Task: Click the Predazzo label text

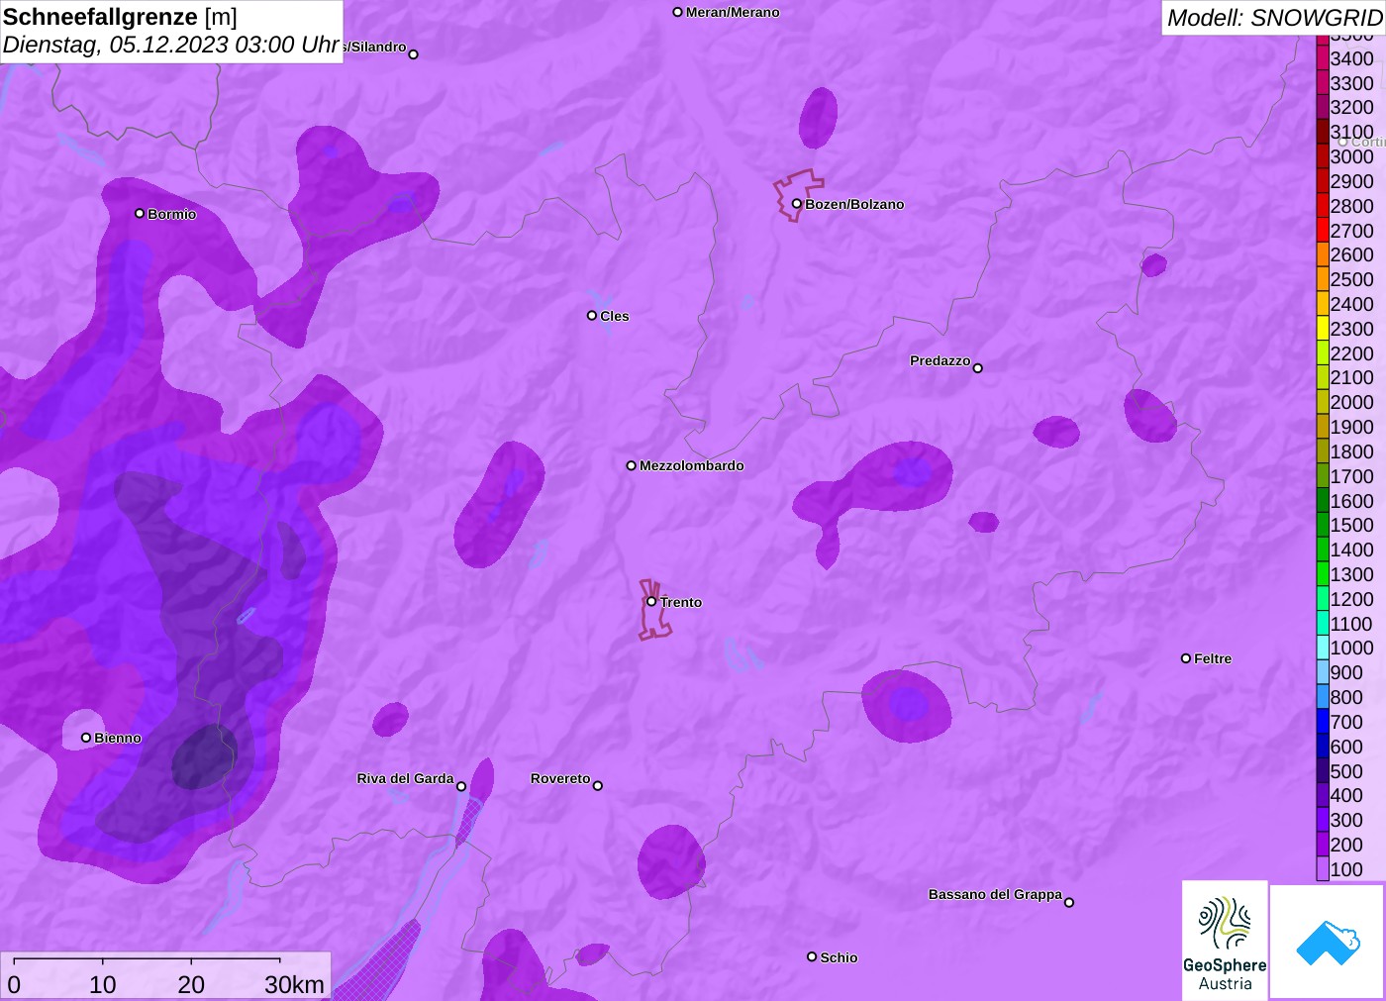Action: (x=940, y=360)
